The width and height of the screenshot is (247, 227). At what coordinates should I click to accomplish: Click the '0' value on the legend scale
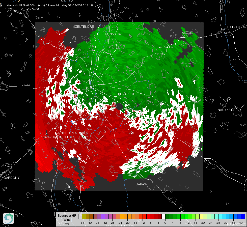[x=165, y=223]
